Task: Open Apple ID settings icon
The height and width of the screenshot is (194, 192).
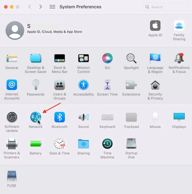Action: [x=155, y=26]
